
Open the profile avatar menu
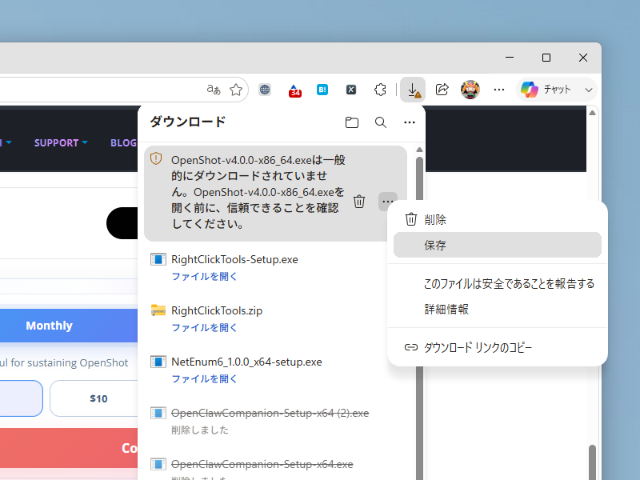point(470,90)
